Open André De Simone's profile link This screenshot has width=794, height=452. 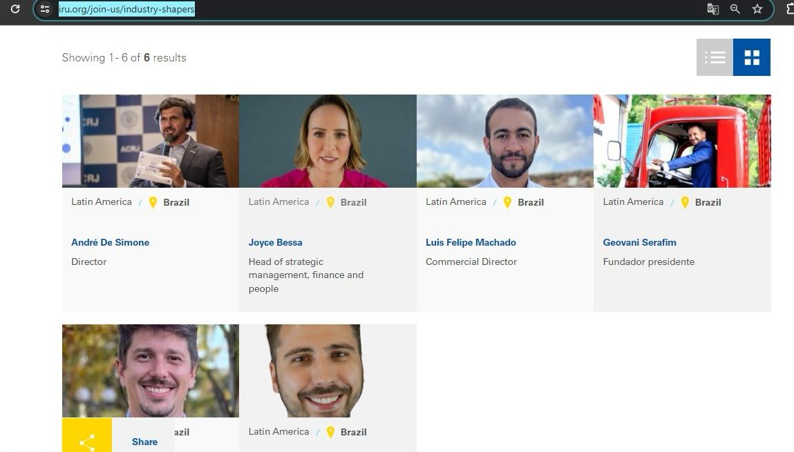click(x=110, y=242)
